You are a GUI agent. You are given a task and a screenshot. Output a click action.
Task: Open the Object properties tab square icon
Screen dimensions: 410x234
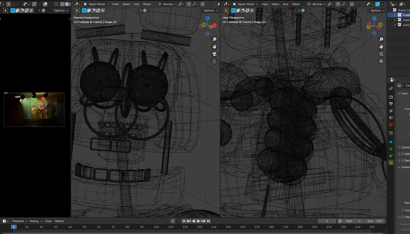coord(391,142)
